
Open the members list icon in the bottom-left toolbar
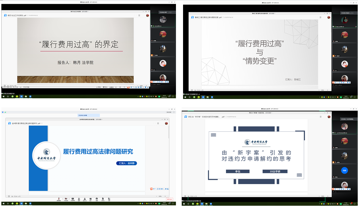(85, 199)
